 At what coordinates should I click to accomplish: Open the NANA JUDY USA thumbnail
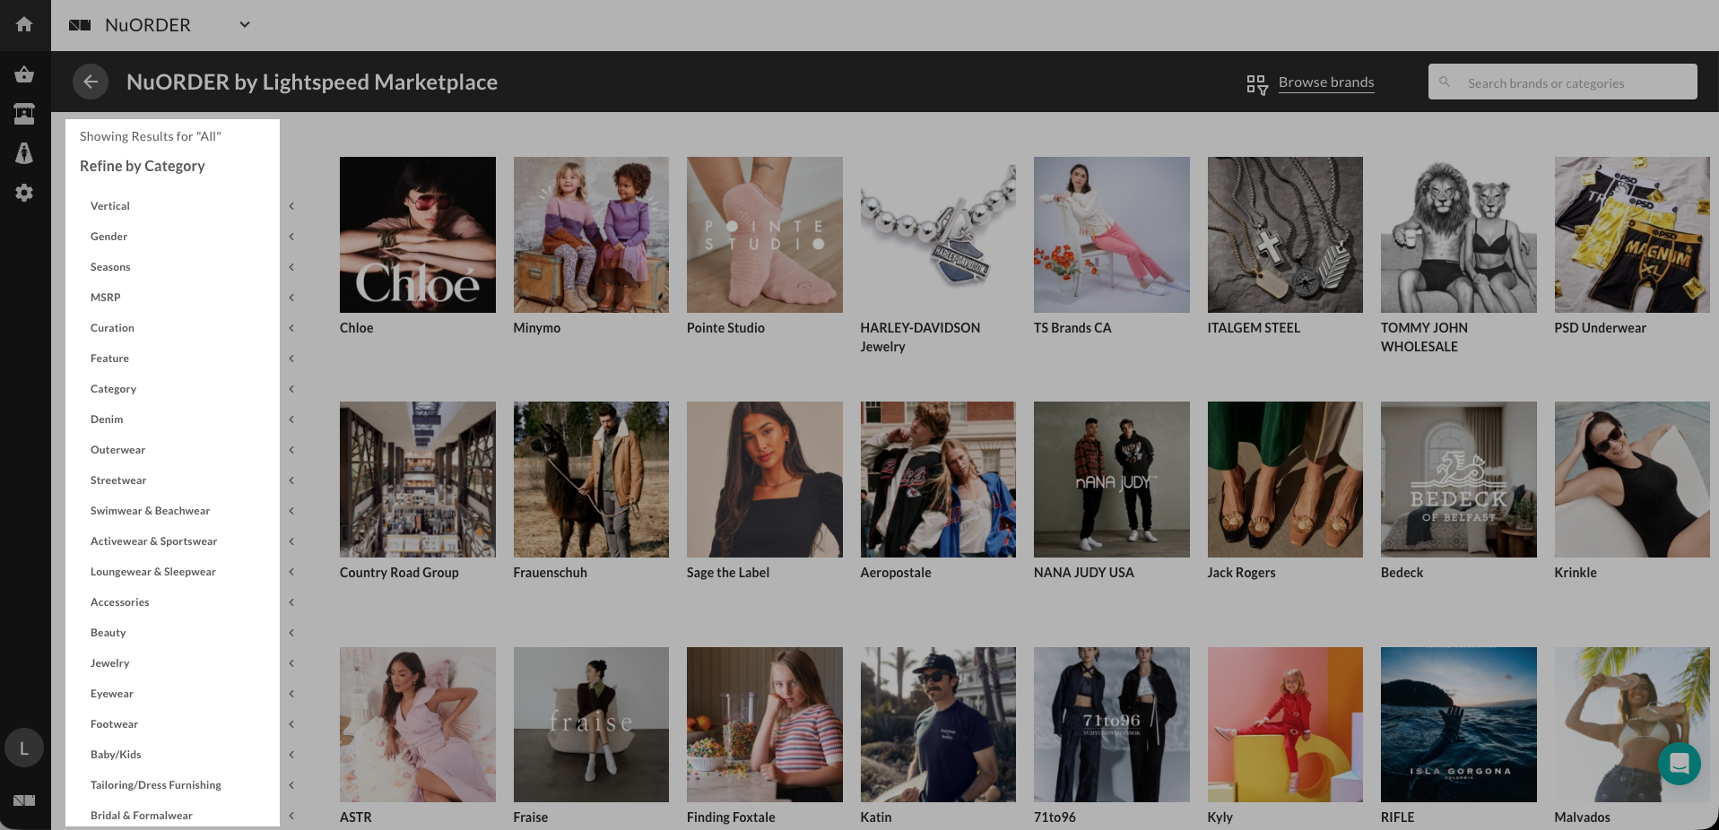coord(1112,480)
